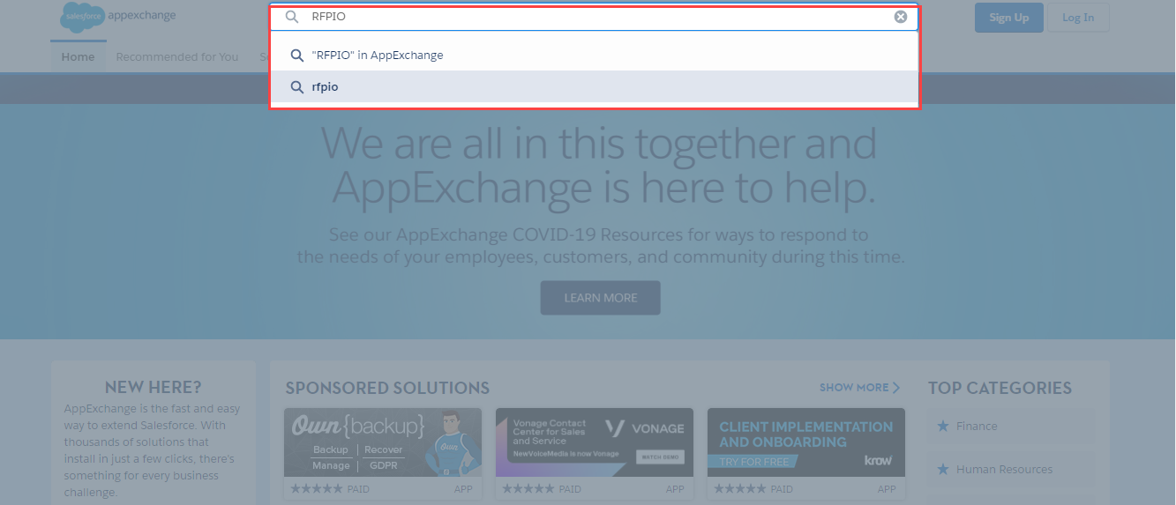The width and height of the screenshot is (1176, 505).
Task: Click NEW HERE? heading
Action: pyautogui.click(x=153, y=388)
